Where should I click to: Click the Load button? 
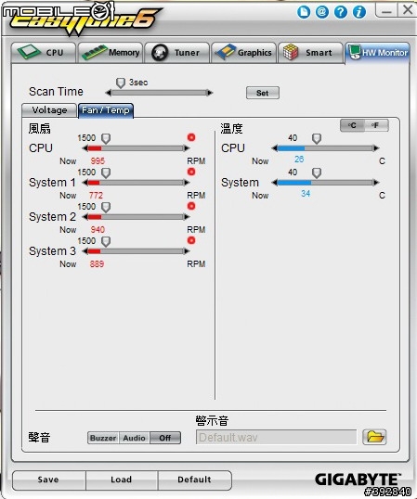(x=122, y=480)
